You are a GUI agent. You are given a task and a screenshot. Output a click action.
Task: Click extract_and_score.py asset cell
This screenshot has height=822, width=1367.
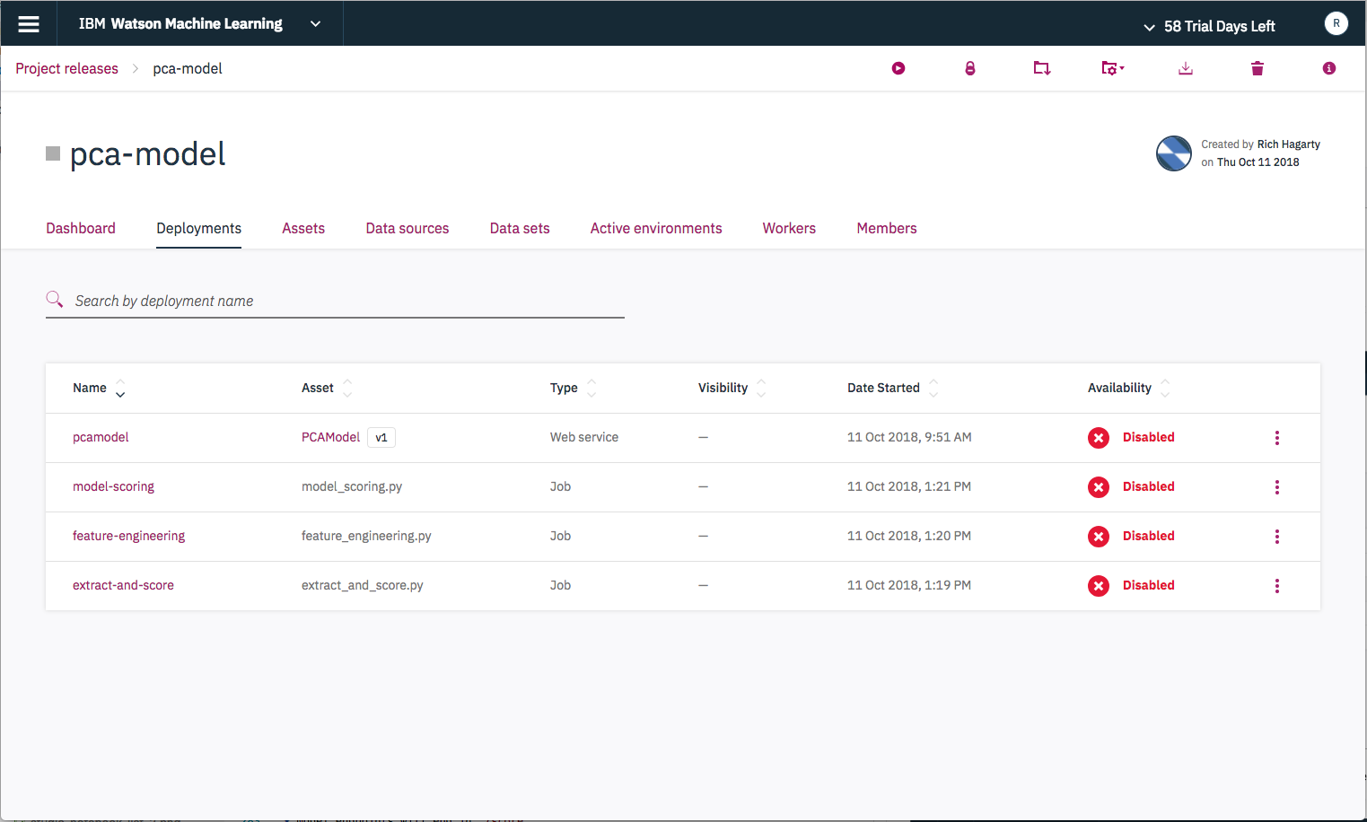coord(363,585)
